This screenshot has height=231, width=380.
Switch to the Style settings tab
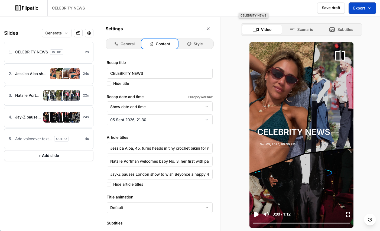195,44
